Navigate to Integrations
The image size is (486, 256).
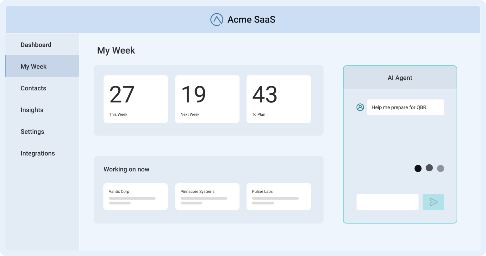pyautogui.click(x=42, y=153)
